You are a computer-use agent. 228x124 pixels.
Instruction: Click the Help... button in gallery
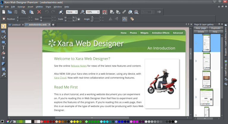pos(216,32)
